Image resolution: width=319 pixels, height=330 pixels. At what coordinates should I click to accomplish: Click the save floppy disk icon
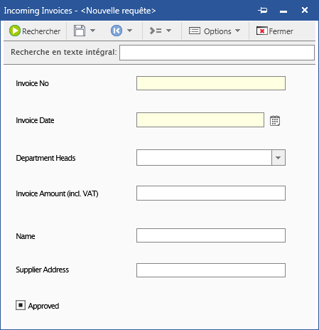pyautogui.click(x=80, y=31)
